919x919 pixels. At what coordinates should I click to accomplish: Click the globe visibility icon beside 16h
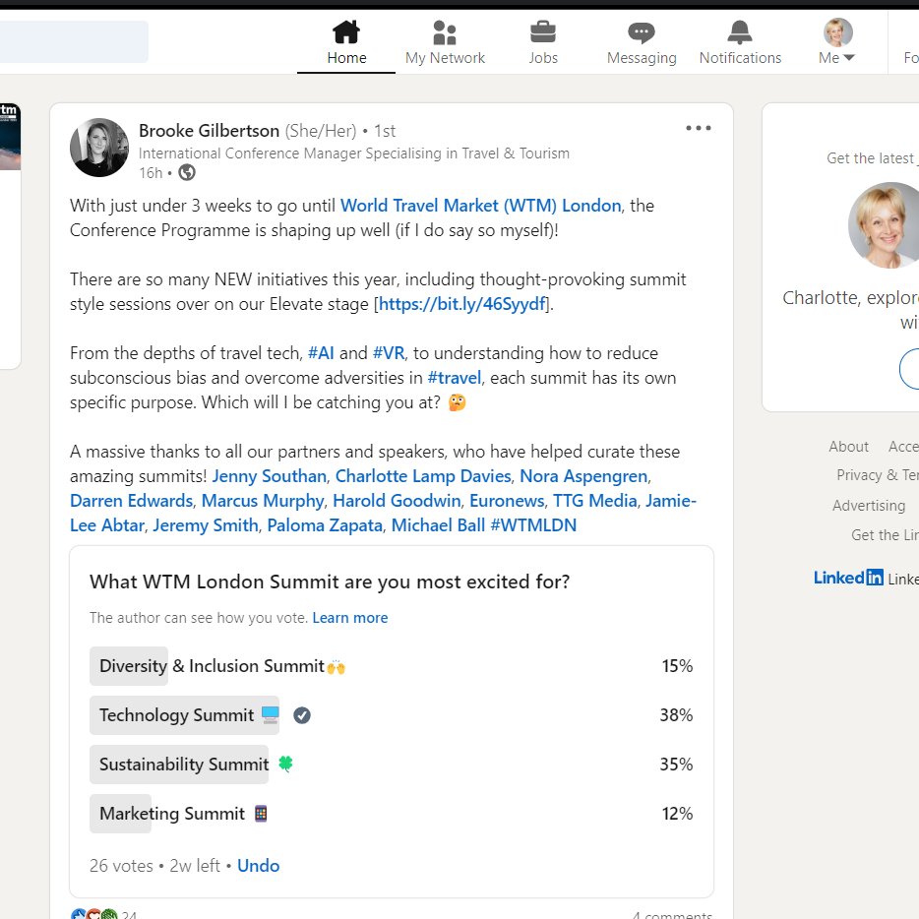click(186, 173)
